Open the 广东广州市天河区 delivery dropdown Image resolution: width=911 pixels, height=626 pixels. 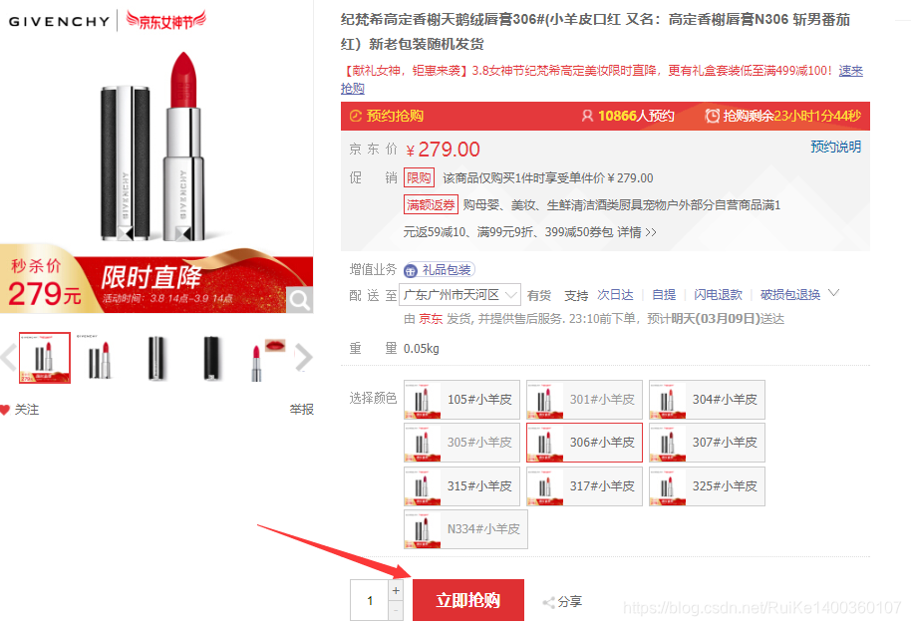(x=460, y=295)
